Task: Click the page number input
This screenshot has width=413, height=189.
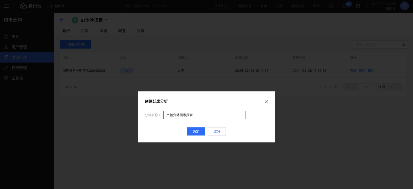Action: click(366, 87)
